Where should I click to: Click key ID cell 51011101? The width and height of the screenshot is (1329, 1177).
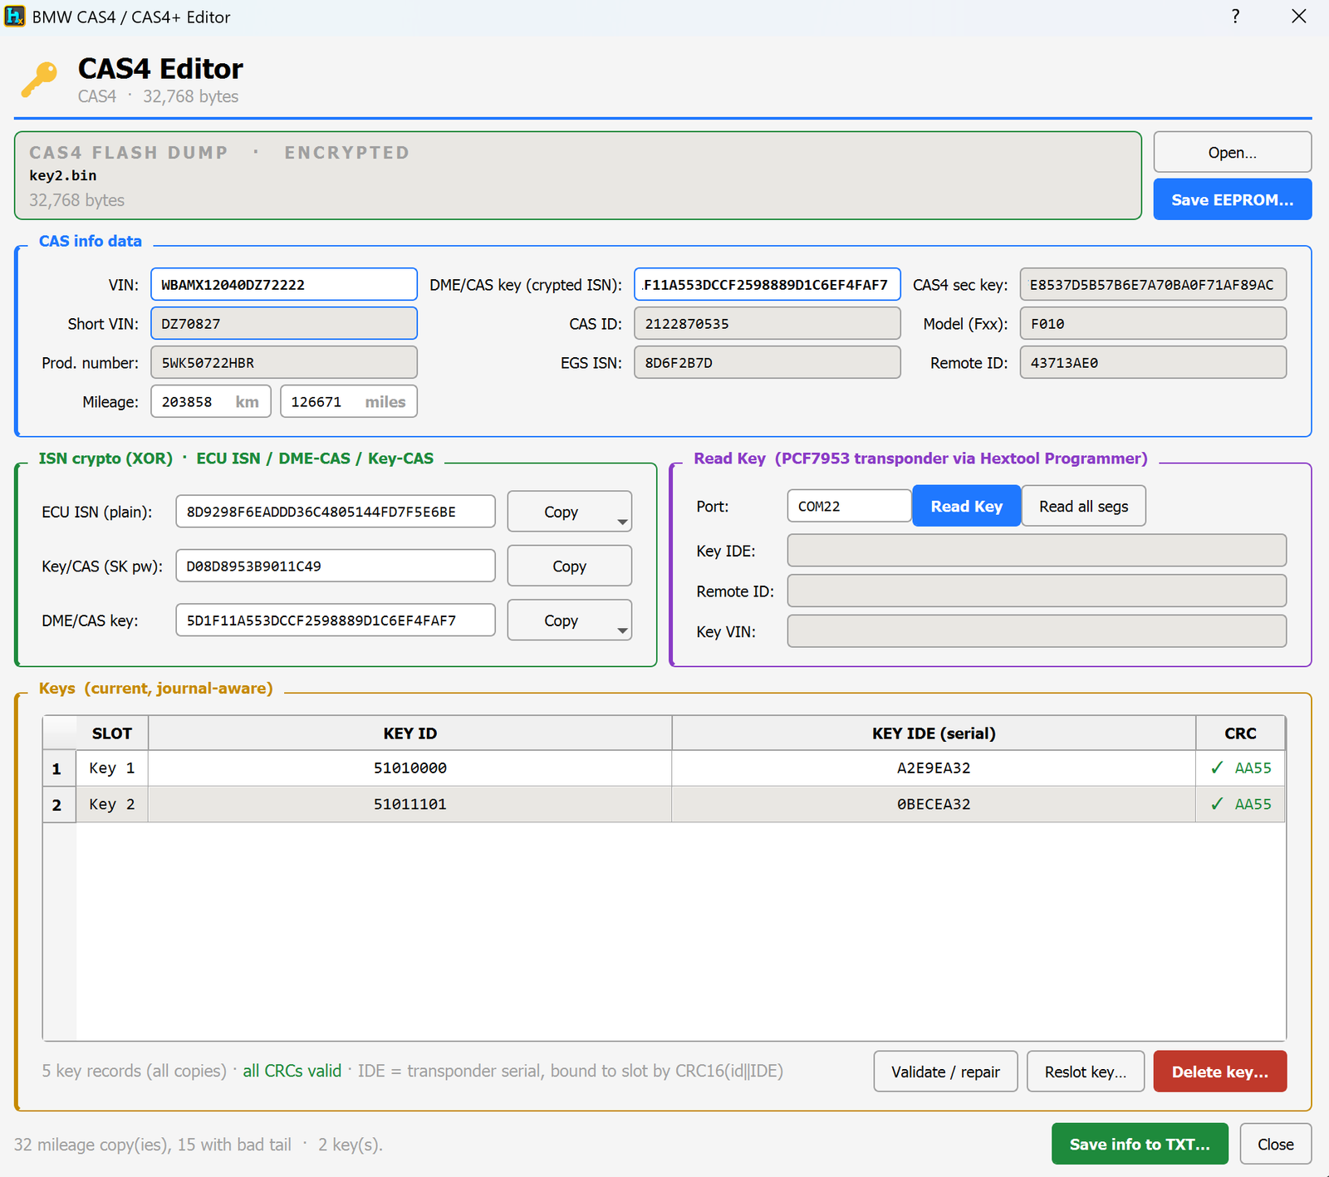tap(410, 804)
